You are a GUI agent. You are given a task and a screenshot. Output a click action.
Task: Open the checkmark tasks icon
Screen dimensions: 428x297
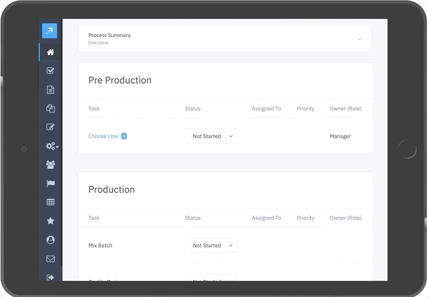tap(51, 71)
